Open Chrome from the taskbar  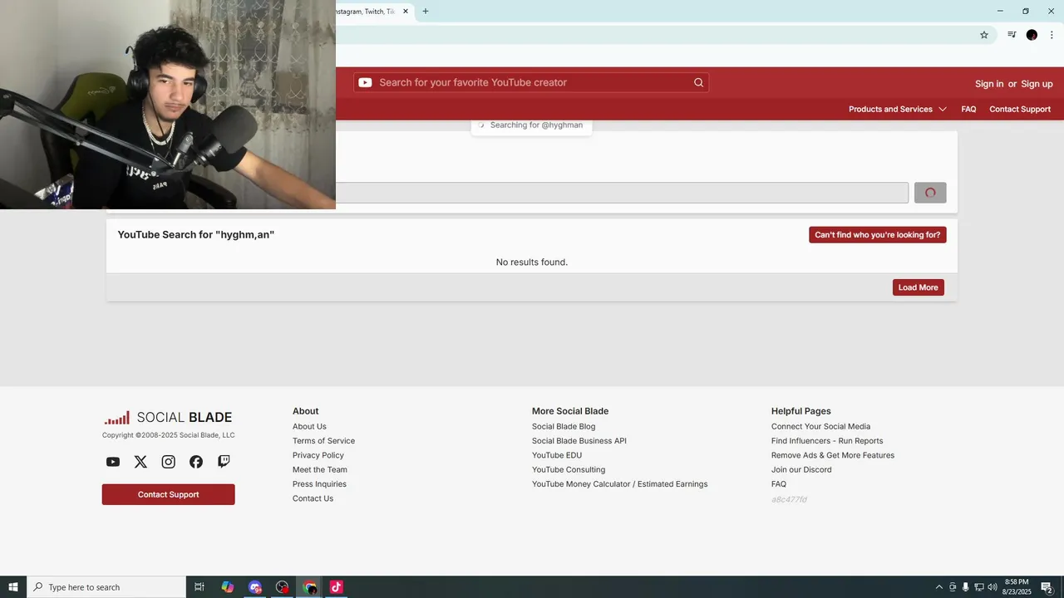tap(310, 587)
